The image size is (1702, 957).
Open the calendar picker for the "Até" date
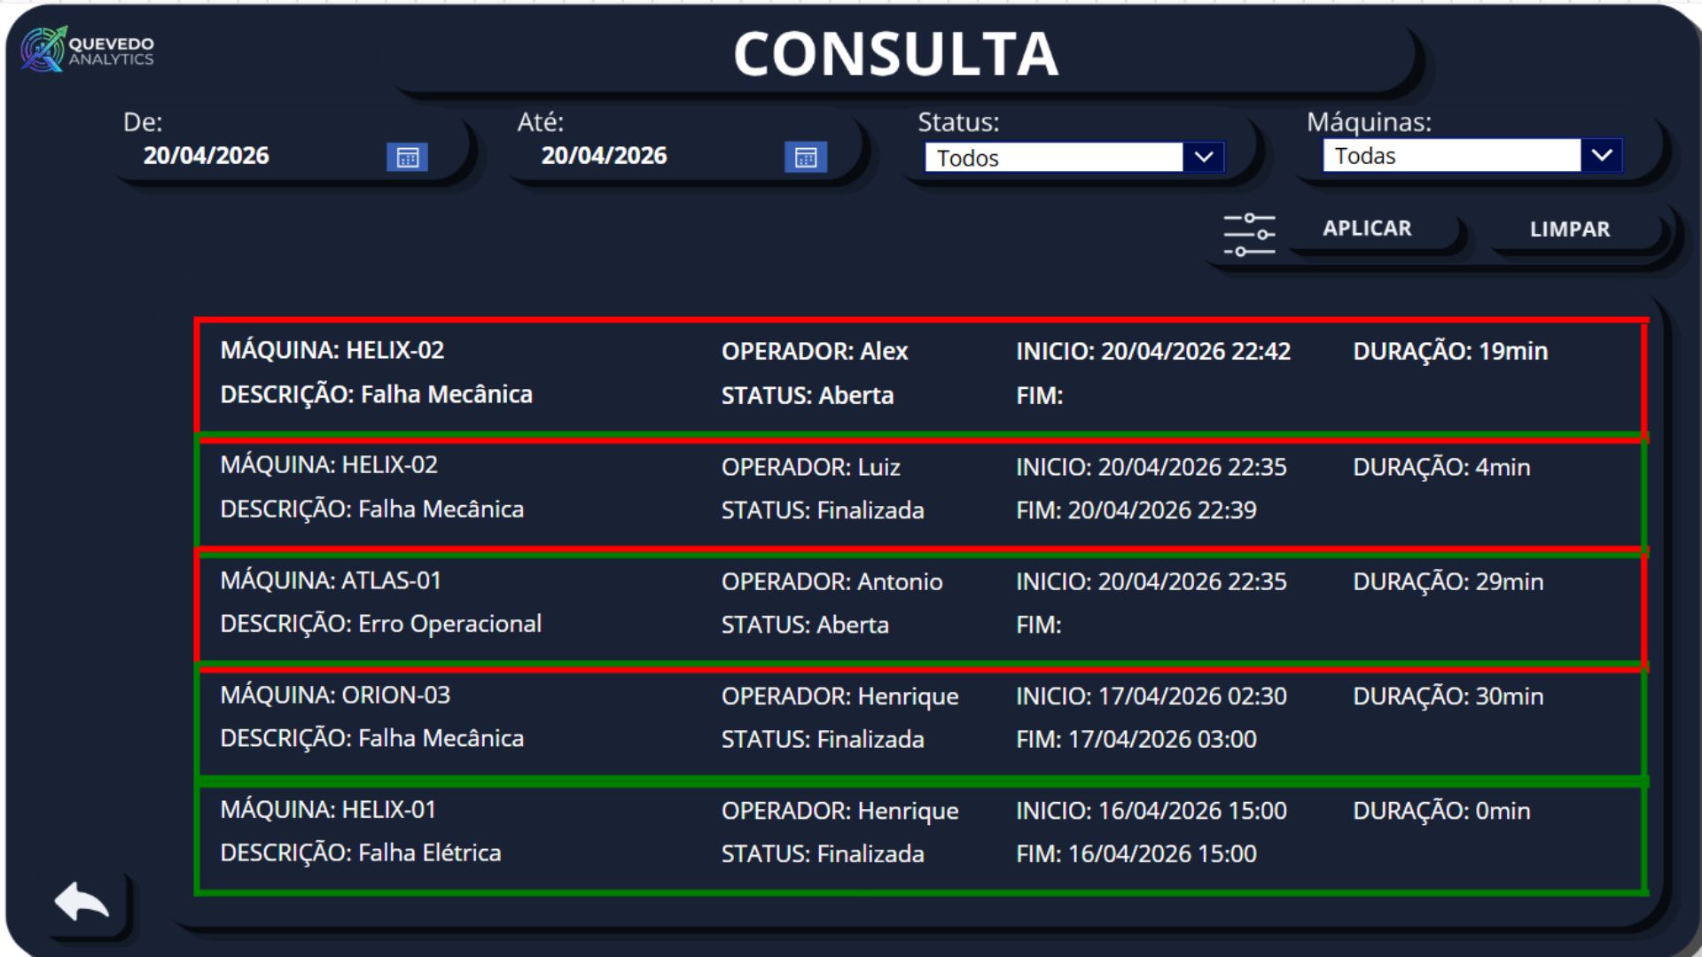tap(805, 156)
